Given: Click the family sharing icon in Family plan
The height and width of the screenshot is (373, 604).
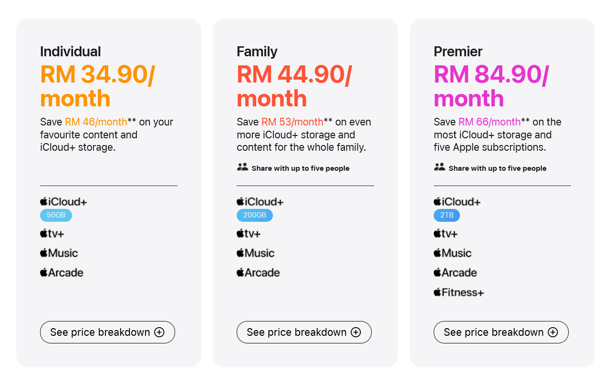Looking at the screenshot, I should pyautogui.click(x=242, y=167).
